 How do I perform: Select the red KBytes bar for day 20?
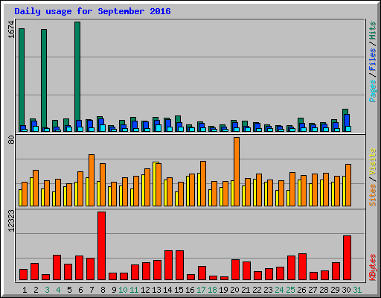pyautogui.click(x=235, y=270)
